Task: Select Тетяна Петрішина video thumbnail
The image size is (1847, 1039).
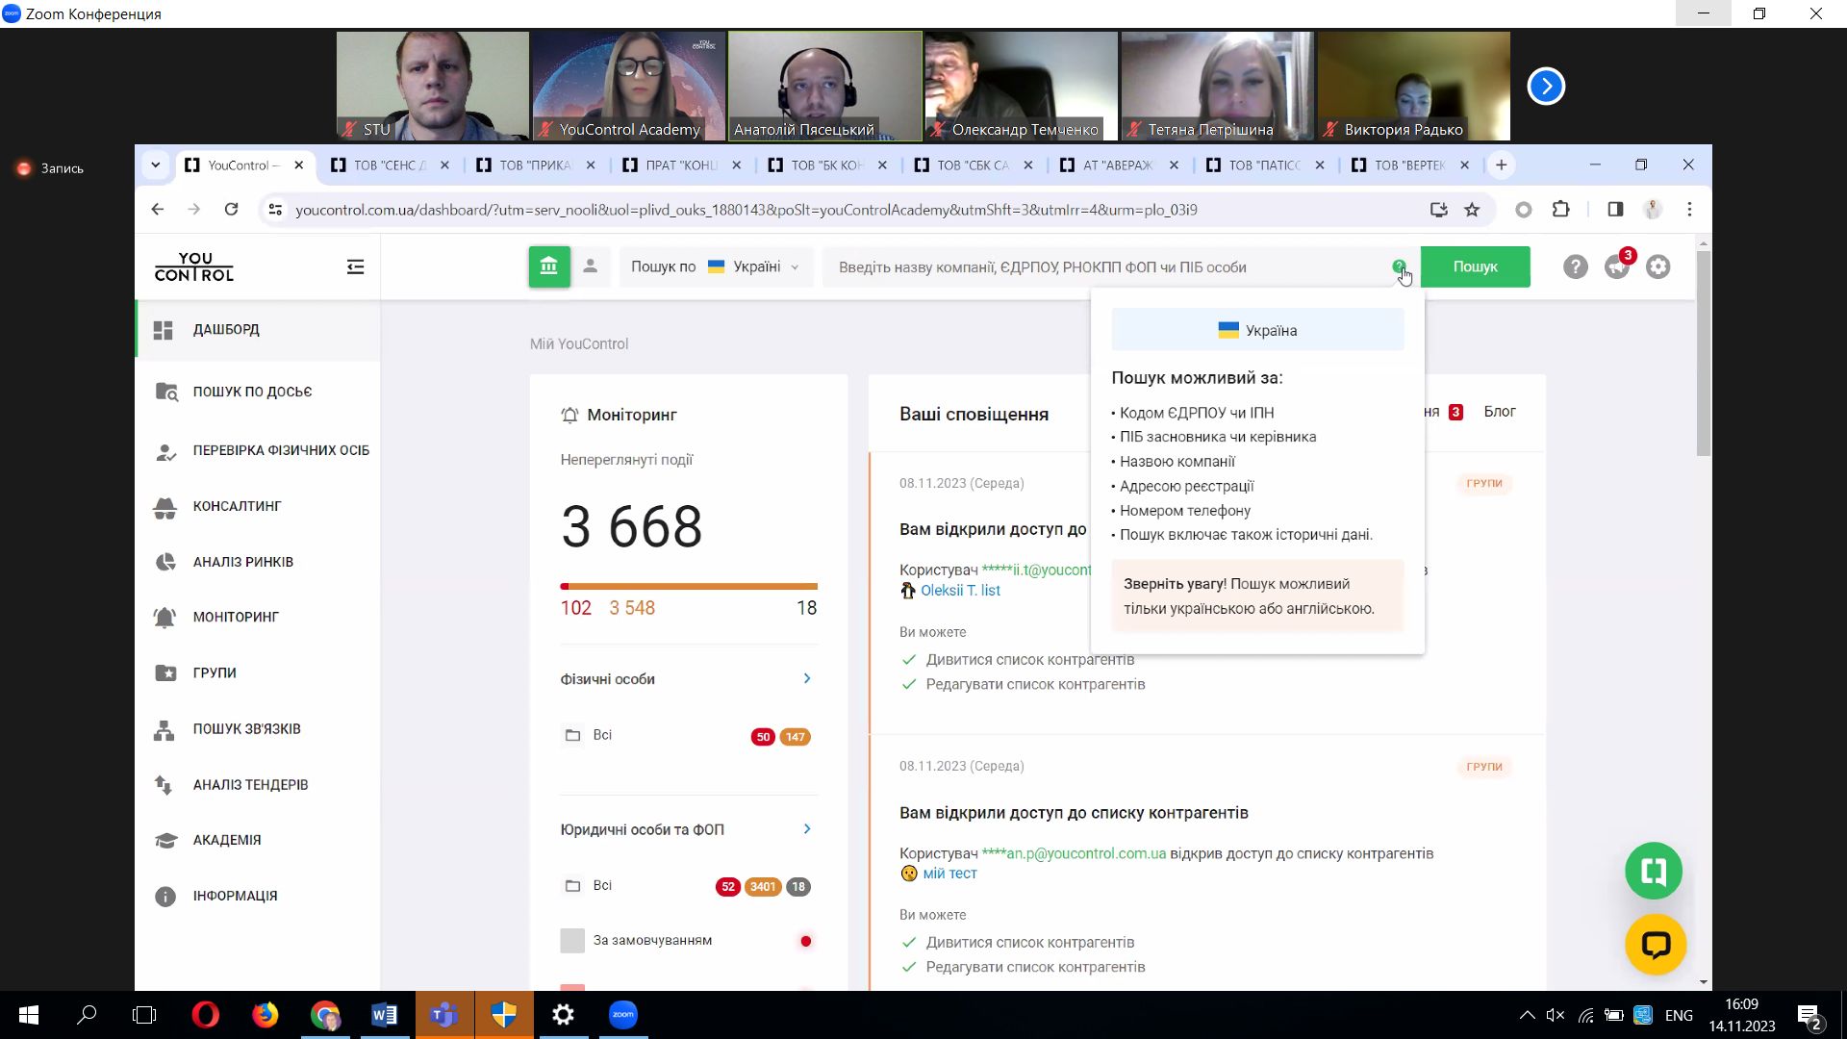Action: [1217, 87]
